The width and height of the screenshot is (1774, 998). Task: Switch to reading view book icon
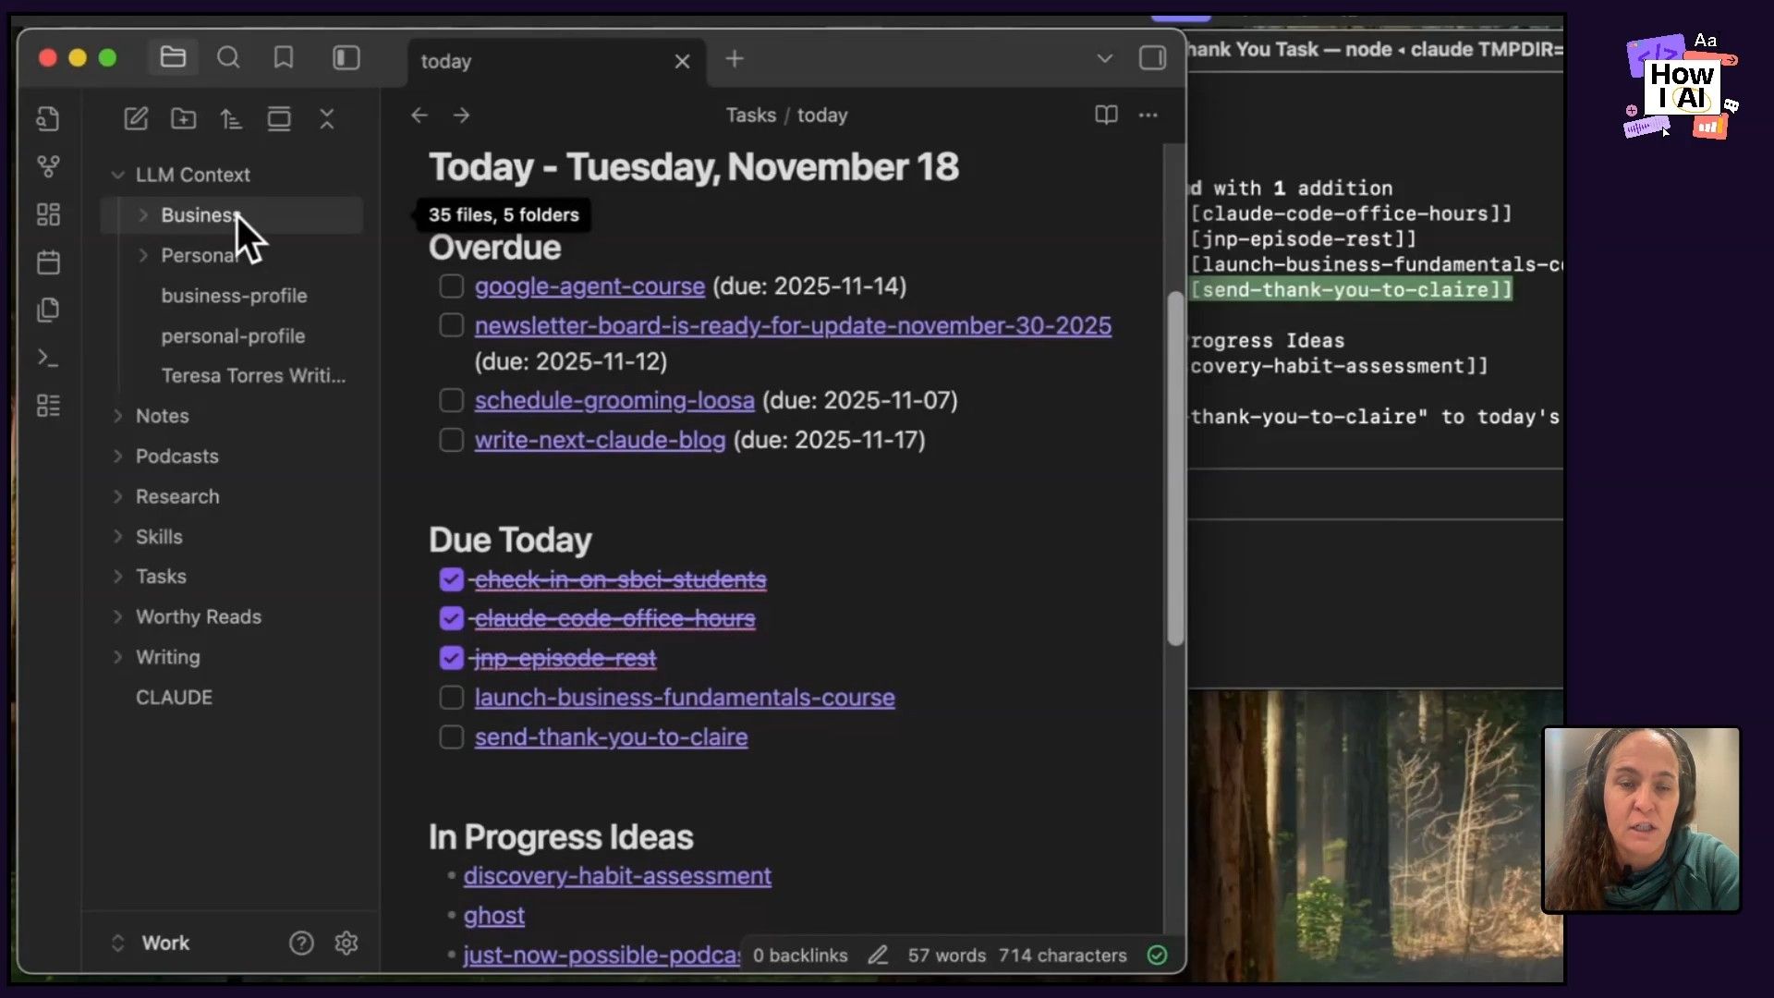[1106, 115]
